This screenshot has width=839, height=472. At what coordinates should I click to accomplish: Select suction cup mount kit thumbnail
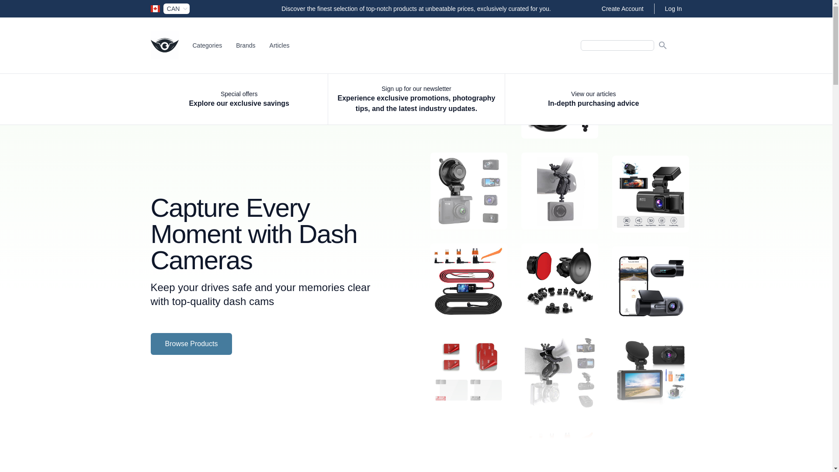coord(560,282)
